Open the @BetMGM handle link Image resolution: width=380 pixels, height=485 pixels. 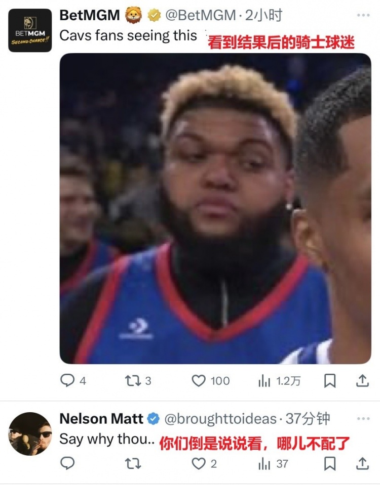point(201,15)
